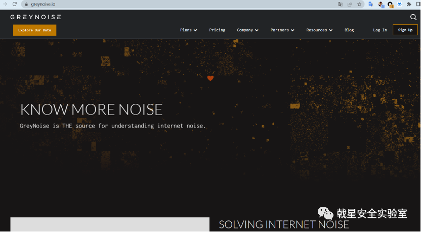Open the Google Translate extension icon
The image size is (421, 232).
[371, 4]
